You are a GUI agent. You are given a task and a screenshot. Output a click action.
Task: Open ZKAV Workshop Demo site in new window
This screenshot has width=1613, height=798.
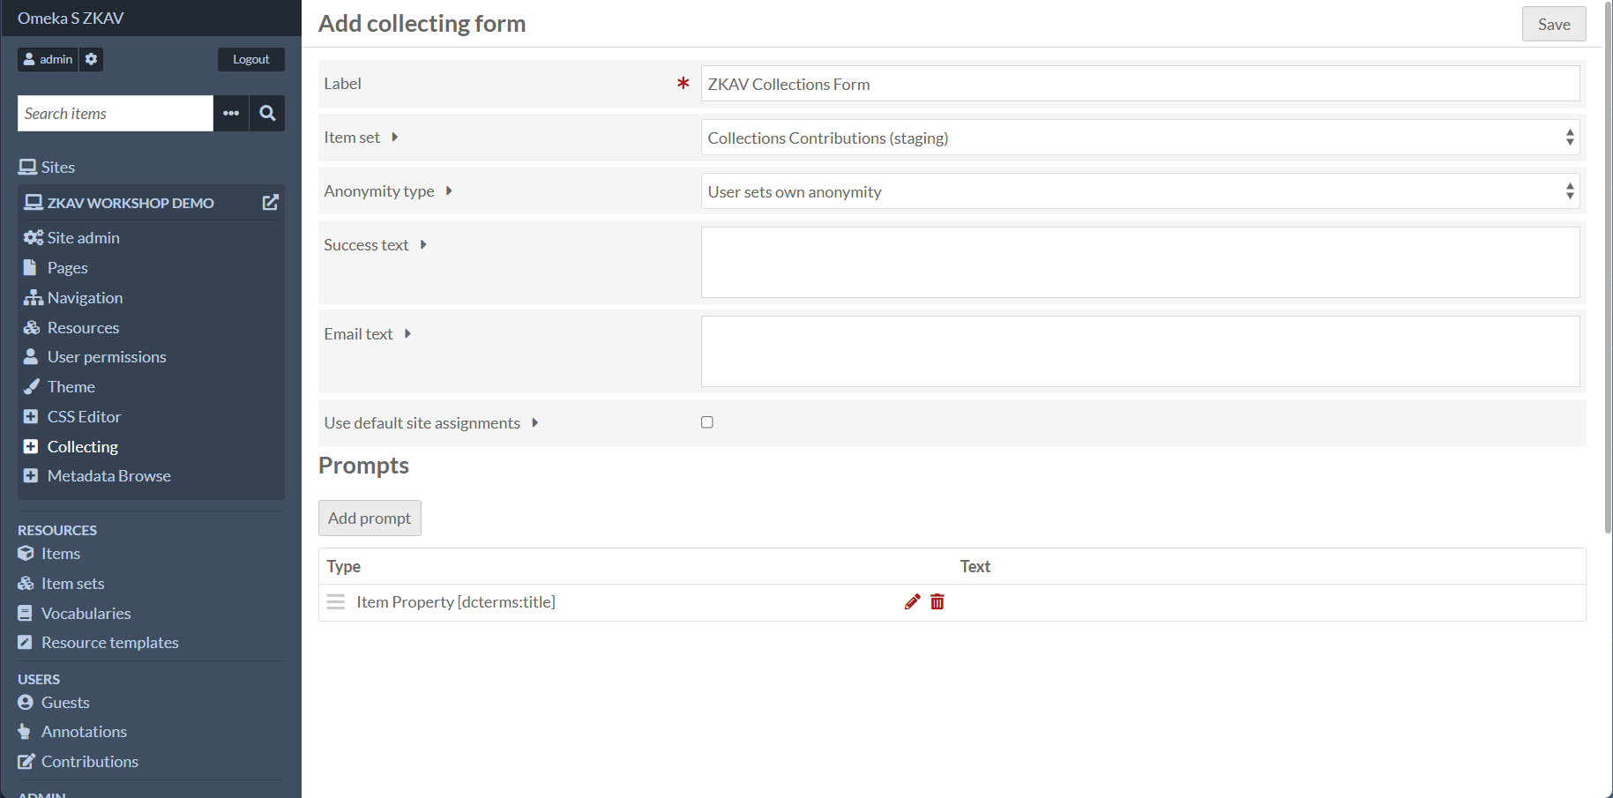coord(271,203)
